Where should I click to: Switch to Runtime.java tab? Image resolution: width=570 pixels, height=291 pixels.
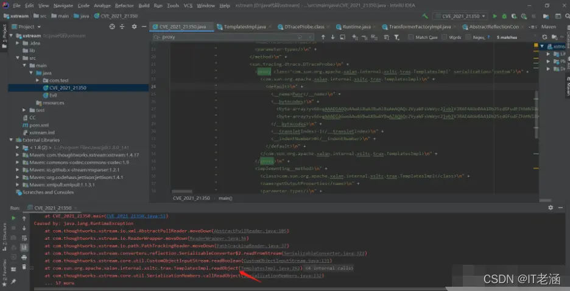(x=356, y=27)
